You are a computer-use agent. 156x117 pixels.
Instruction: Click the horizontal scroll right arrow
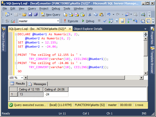[x=141, y=78]
